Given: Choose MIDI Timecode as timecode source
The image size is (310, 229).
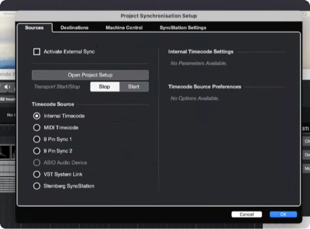Looking at the screenshot, I should pyautogui.click(x=37, y=128).
